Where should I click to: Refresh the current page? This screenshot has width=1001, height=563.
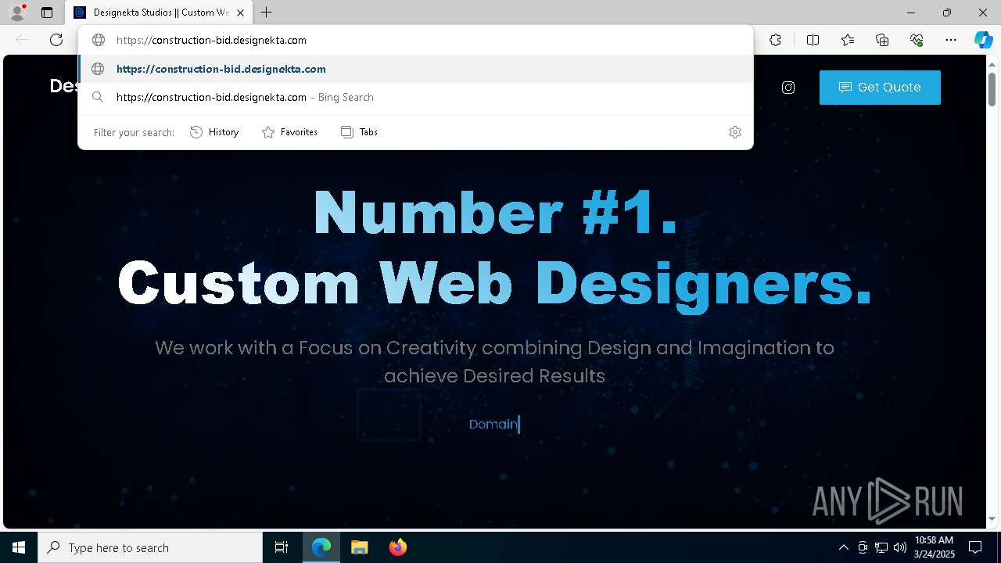click(x=56, y=40)
